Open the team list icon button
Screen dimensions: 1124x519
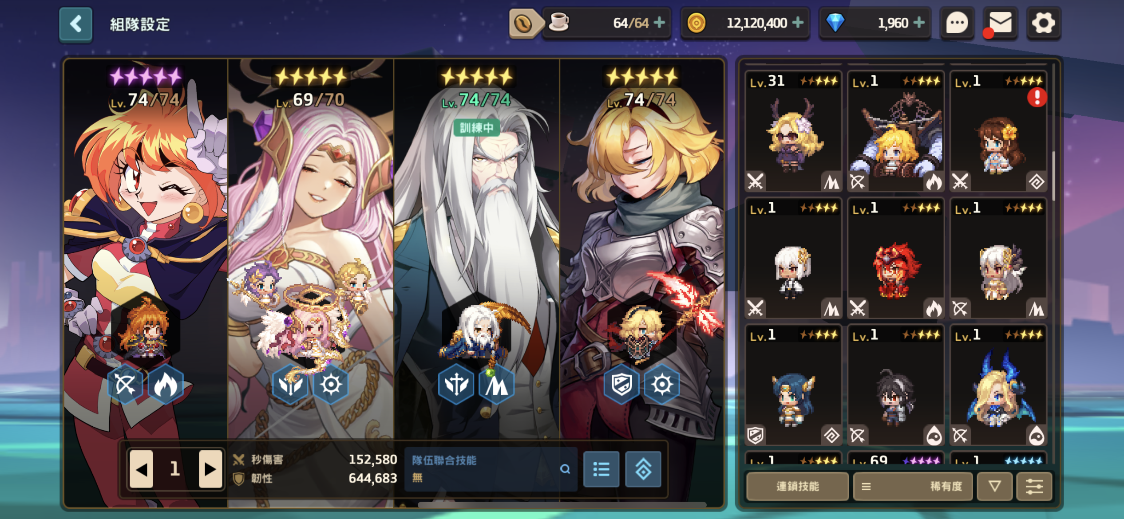click(601, 469)
